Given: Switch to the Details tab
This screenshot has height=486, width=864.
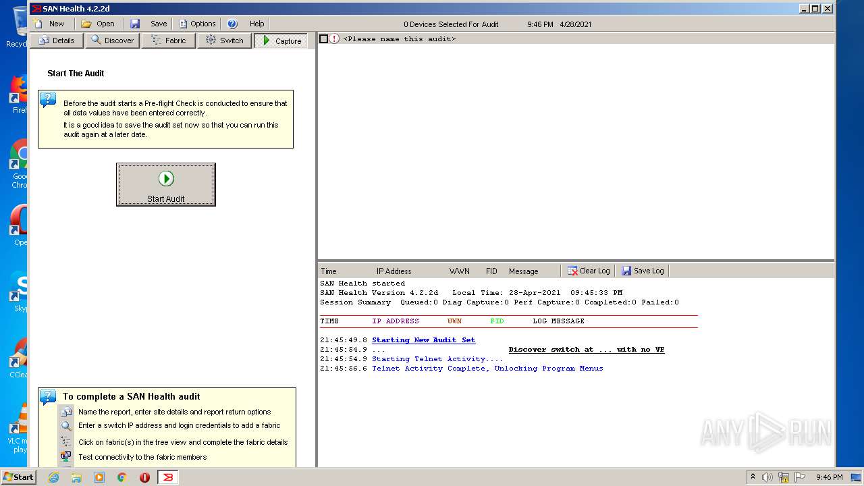Looking at the screenshot, I should pyautogui.click(x=57, y=40).
